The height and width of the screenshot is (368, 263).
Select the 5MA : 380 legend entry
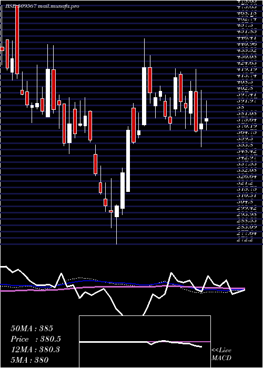(29, 360)
